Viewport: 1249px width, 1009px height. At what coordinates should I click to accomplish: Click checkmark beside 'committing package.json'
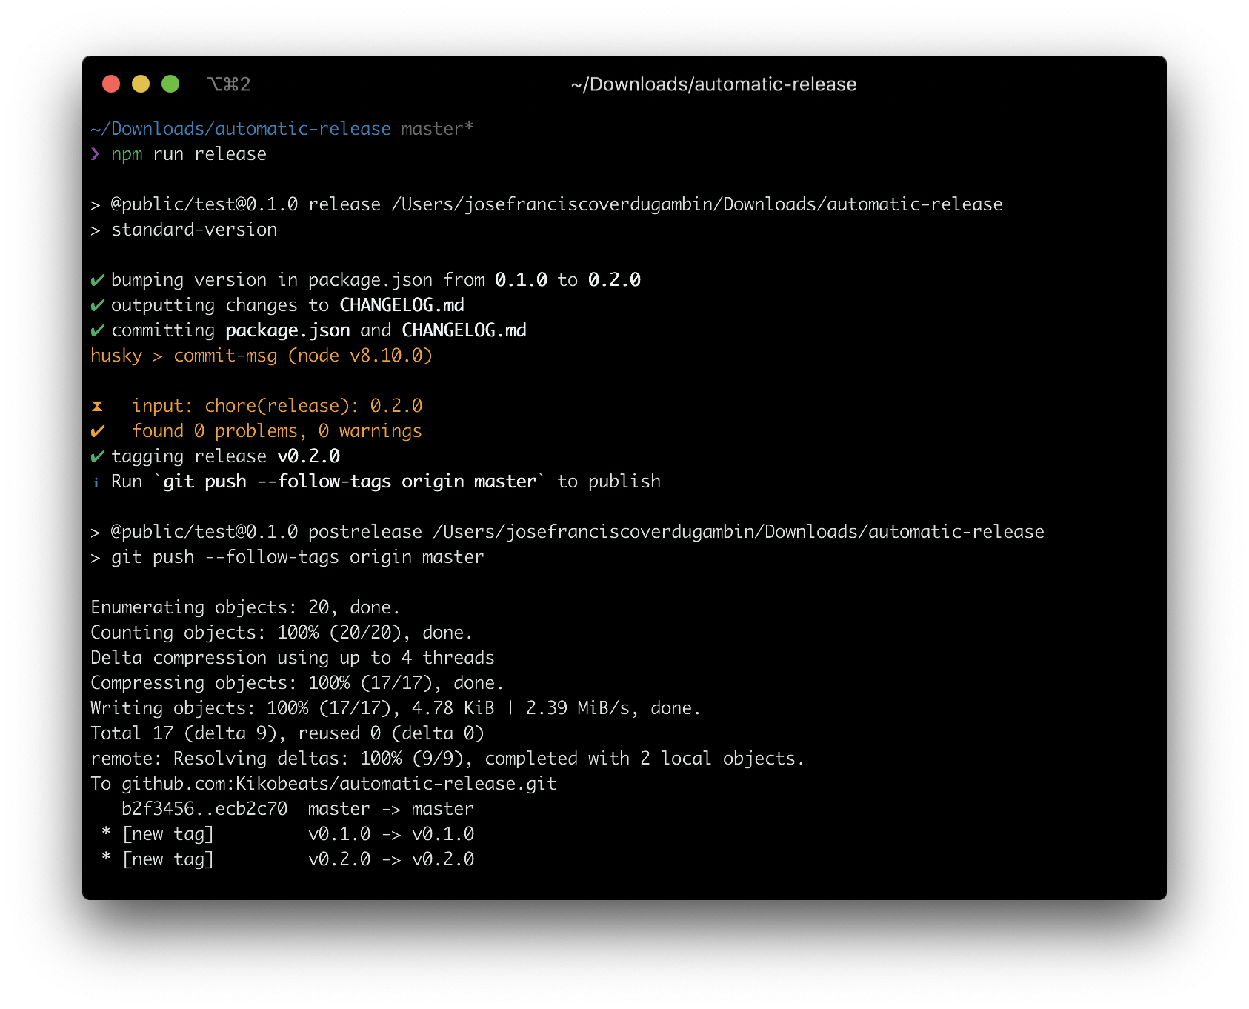coord(98,330)
